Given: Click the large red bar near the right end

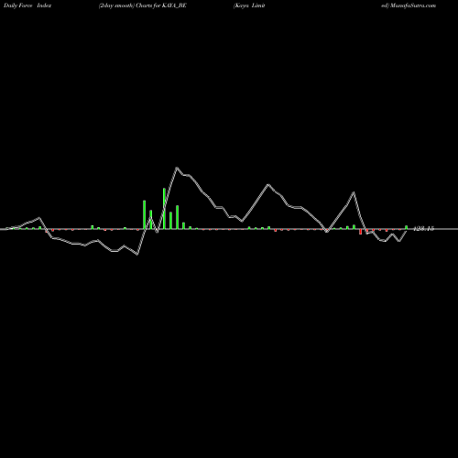Looking at the screenshot, I should [x=360, y=232].
